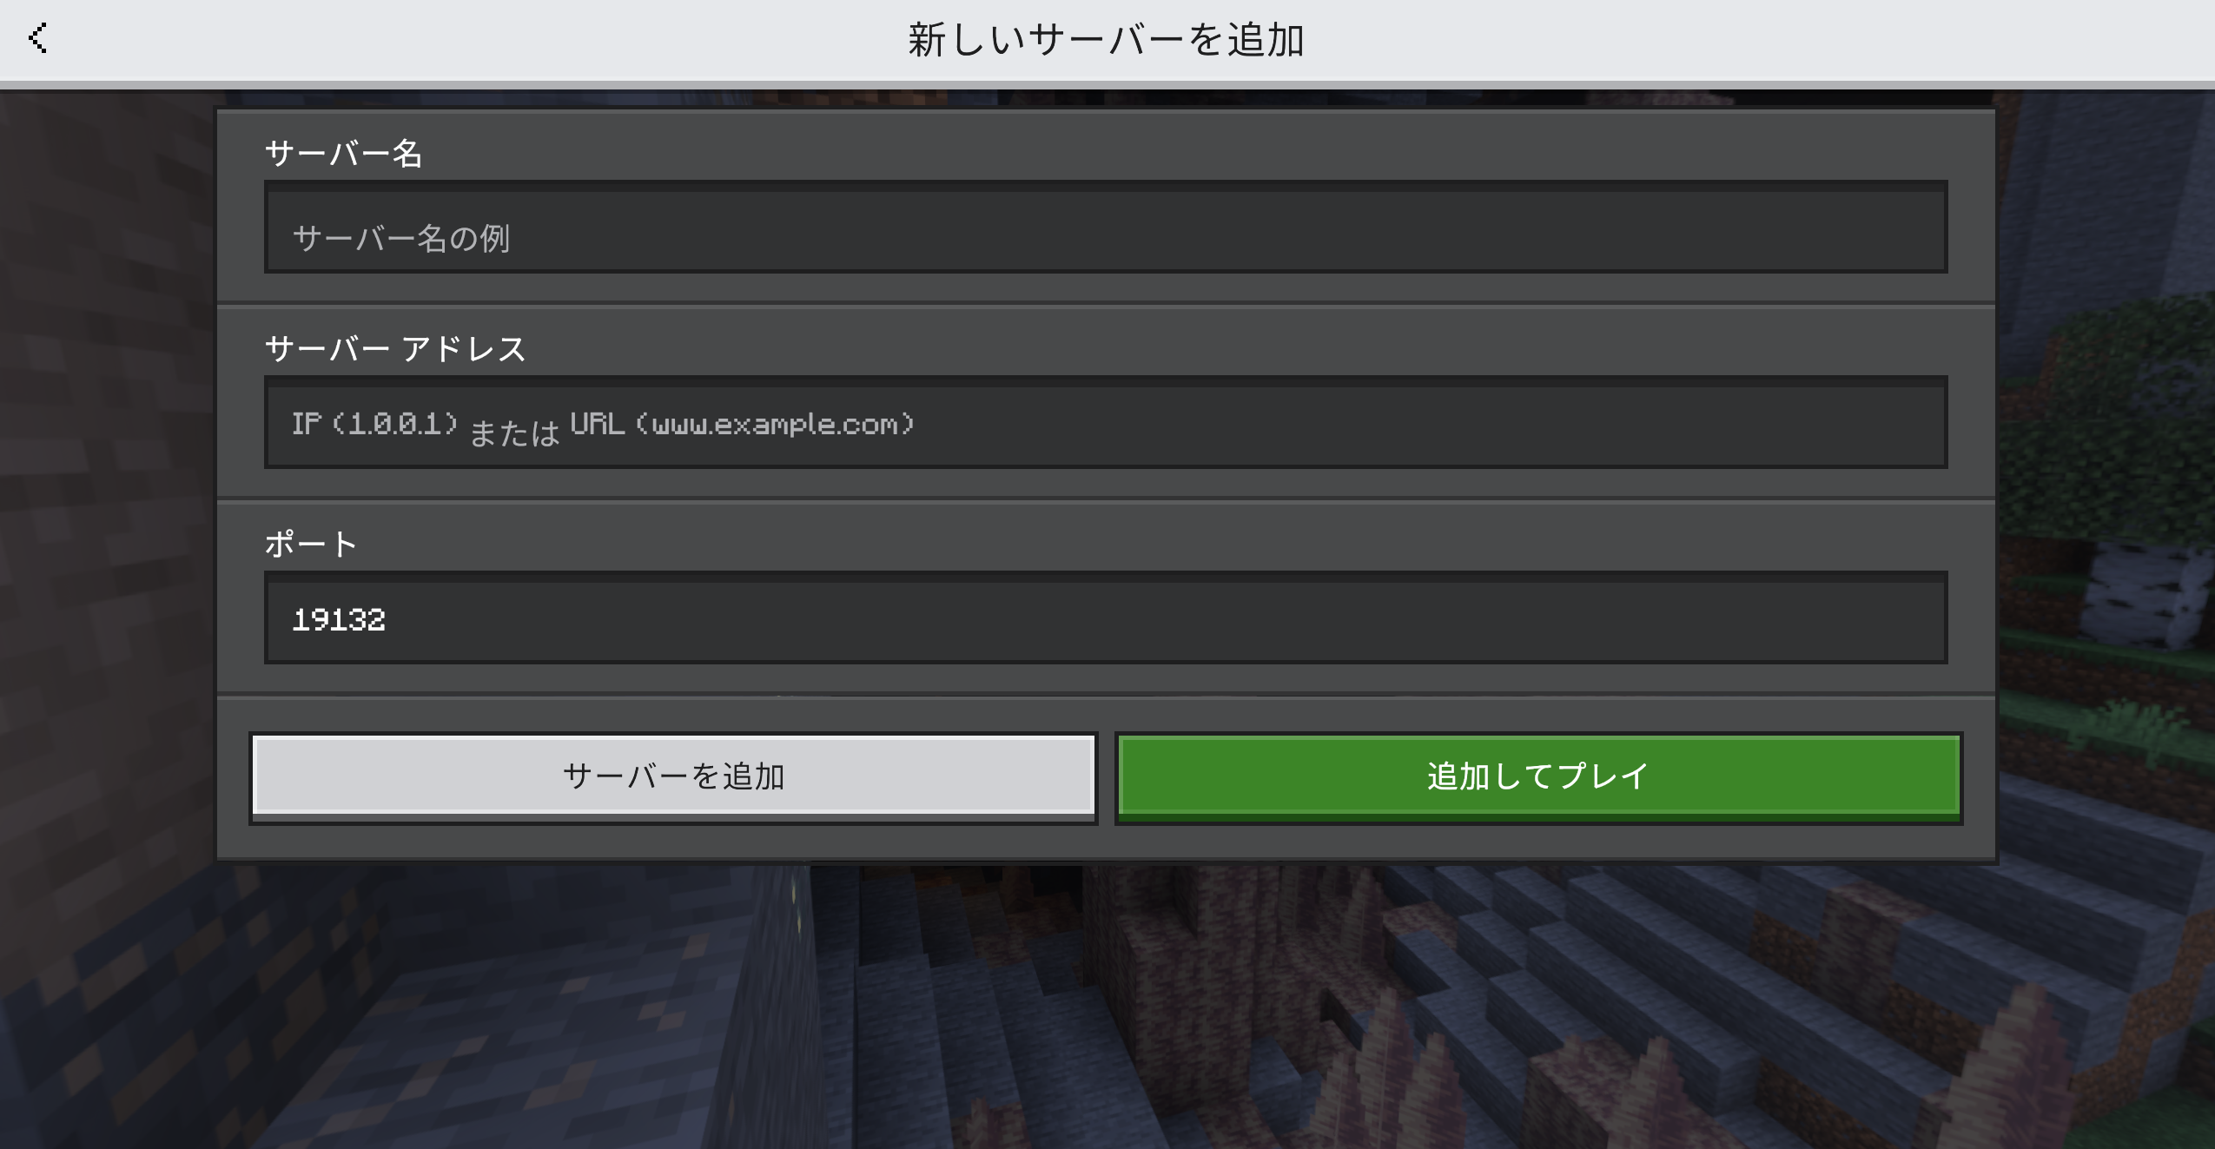The image size is (2215, 1149).
Task: Click the dialog area below the buttons
Action: point(1105,842)
